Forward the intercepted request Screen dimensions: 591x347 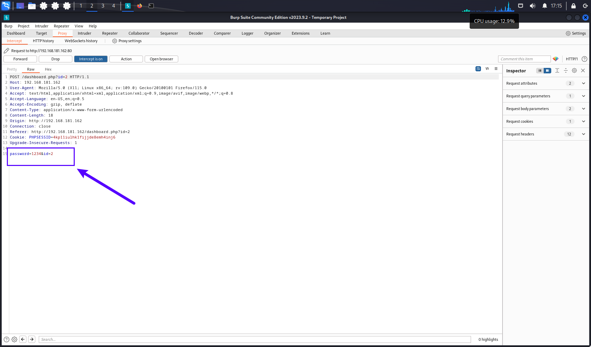click(20, 59)
